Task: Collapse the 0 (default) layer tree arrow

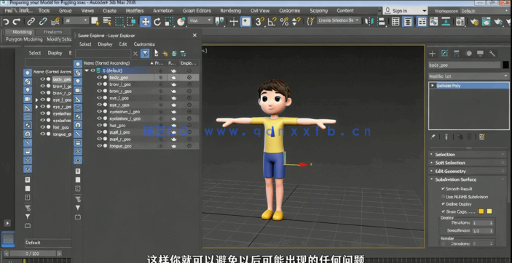Action: [x=87, y=70]
